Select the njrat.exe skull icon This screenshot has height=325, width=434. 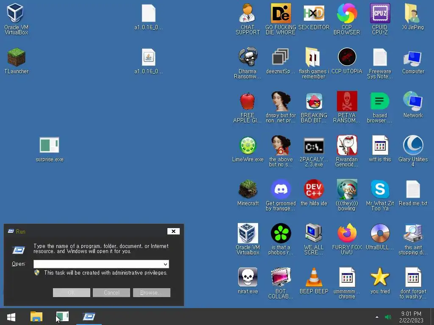point(248,277)
